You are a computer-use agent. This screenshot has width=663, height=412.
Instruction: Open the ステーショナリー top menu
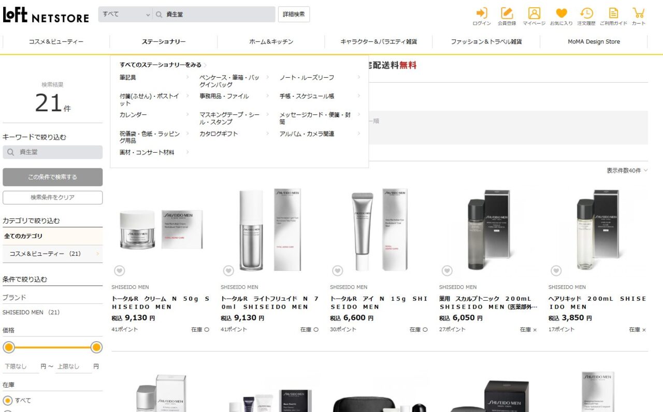click(164, 42)
